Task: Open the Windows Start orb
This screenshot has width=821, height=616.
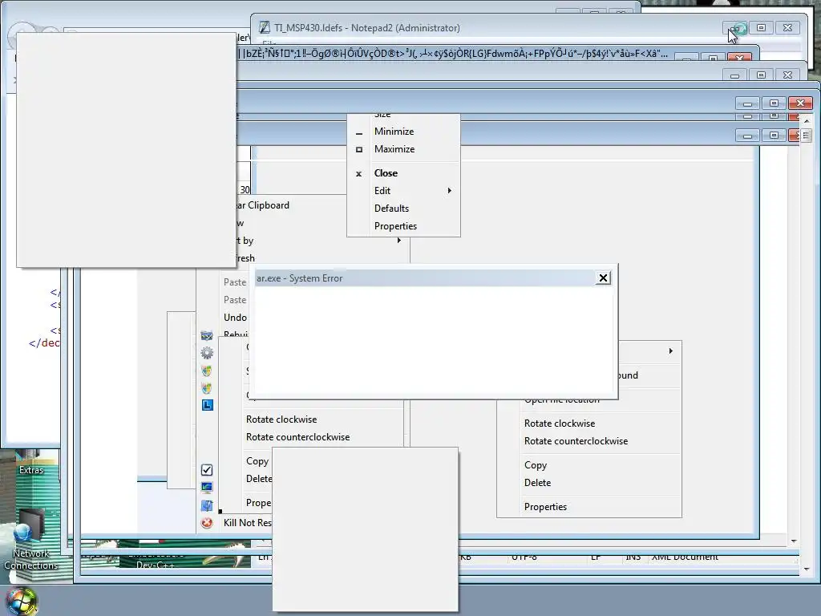Action: pyautogui.click(x=21, y=602)
